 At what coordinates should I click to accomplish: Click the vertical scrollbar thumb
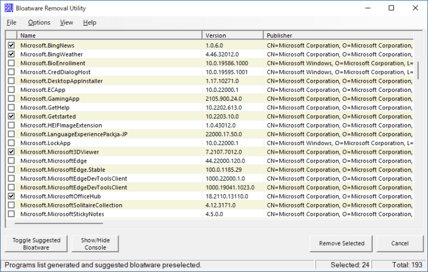click(x=418, y=70)
